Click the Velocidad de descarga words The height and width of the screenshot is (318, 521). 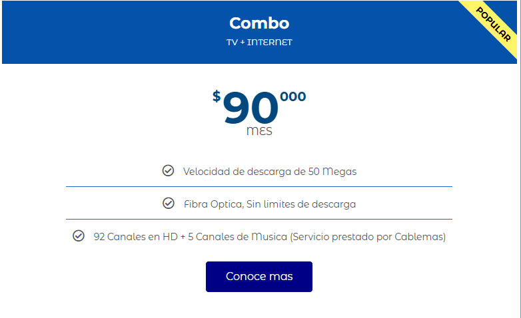click(235, 172)
